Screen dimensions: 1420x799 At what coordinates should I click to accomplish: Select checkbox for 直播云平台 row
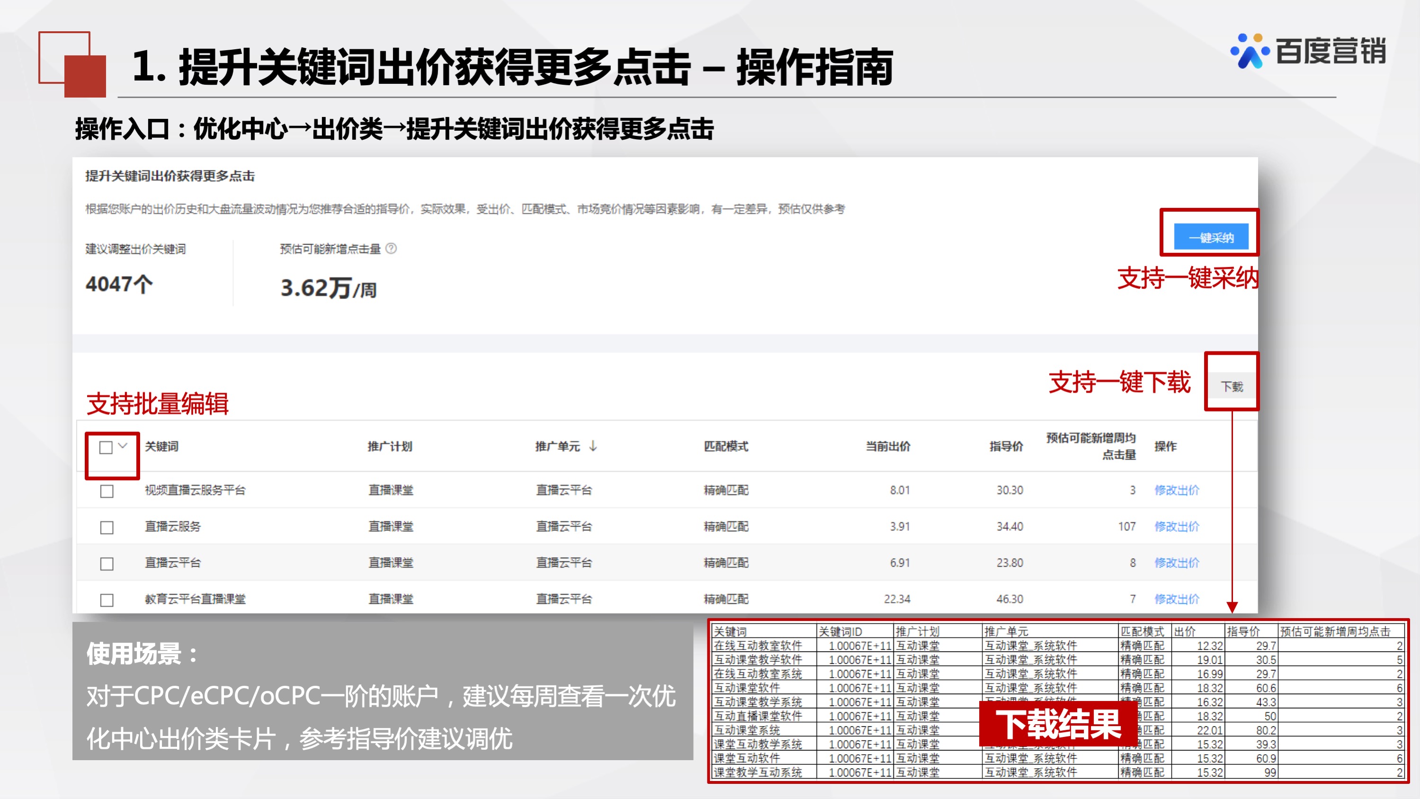(107, 563)
